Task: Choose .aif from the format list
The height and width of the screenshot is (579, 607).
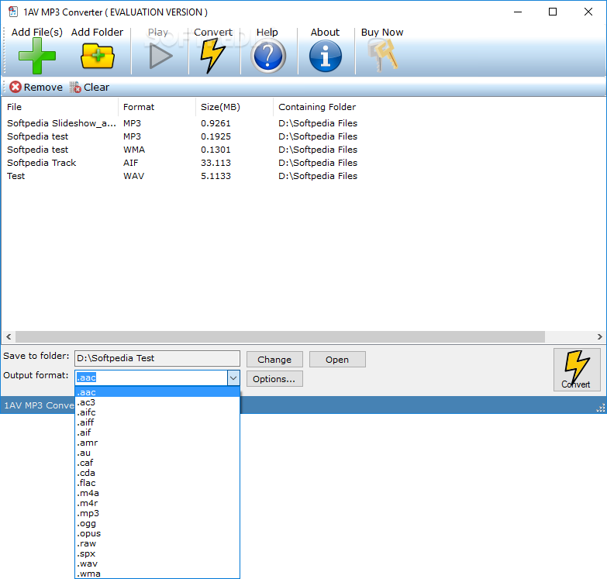Action: point(157,433)
